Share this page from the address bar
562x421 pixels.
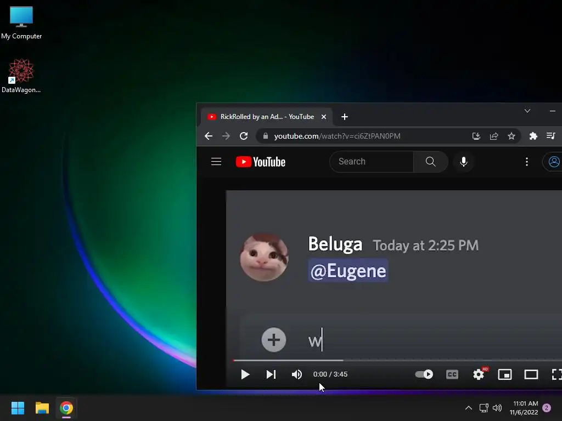[x=494, y=136]
